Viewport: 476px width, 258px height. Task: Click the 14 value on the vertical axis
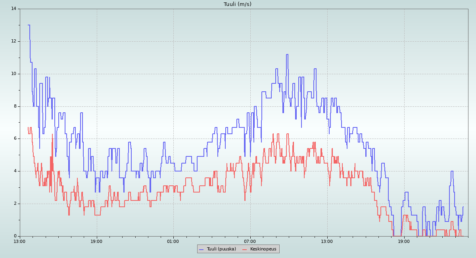pos(13,9)
